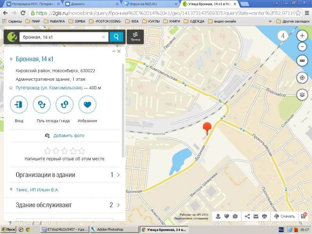Image resolution: width=312 pixels, height=234 pixels.
Task: Open the user profile icon in the bottom map toolbar
Action: click(218, 216)
